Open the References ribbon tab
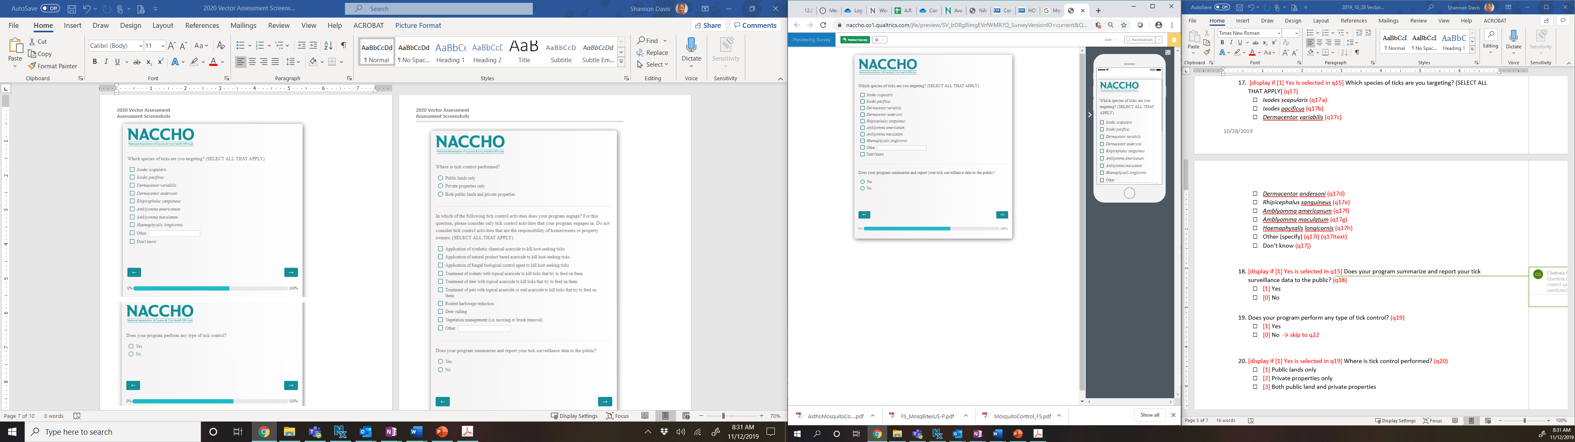The height and width of the screenshot is (442, 1575). 202,26
